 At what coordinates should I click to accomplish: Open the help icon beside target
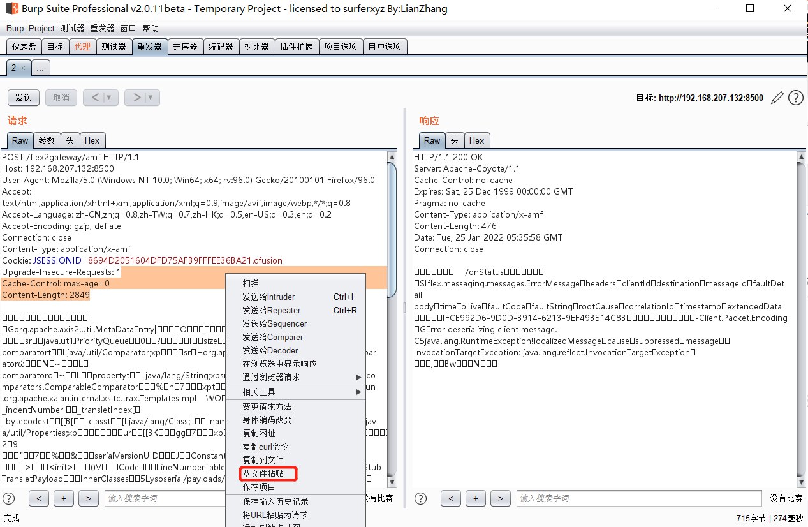796,98
